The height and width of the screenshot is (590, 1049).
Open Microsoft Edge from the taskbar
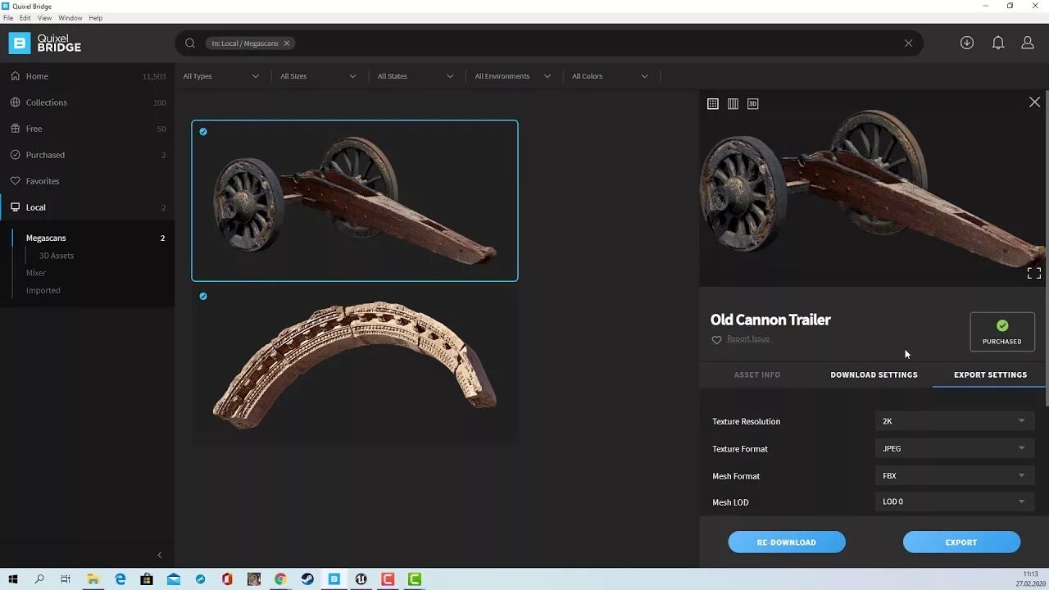pyautogui.click(x=120, y=579)
